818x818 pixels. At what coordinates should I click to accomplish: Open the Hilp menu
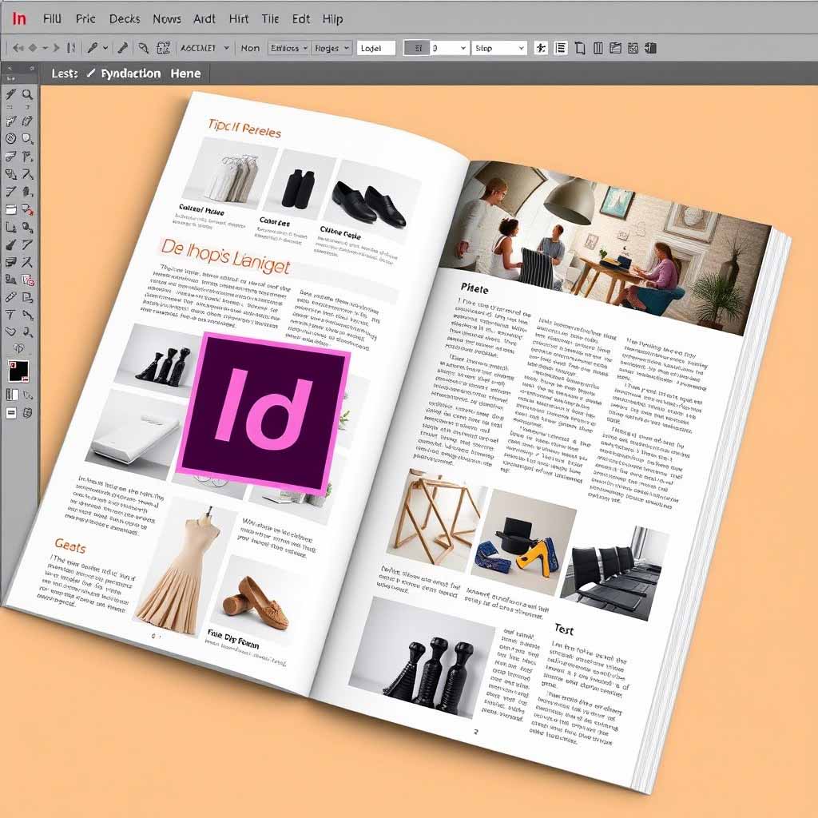tap(332, 19)
